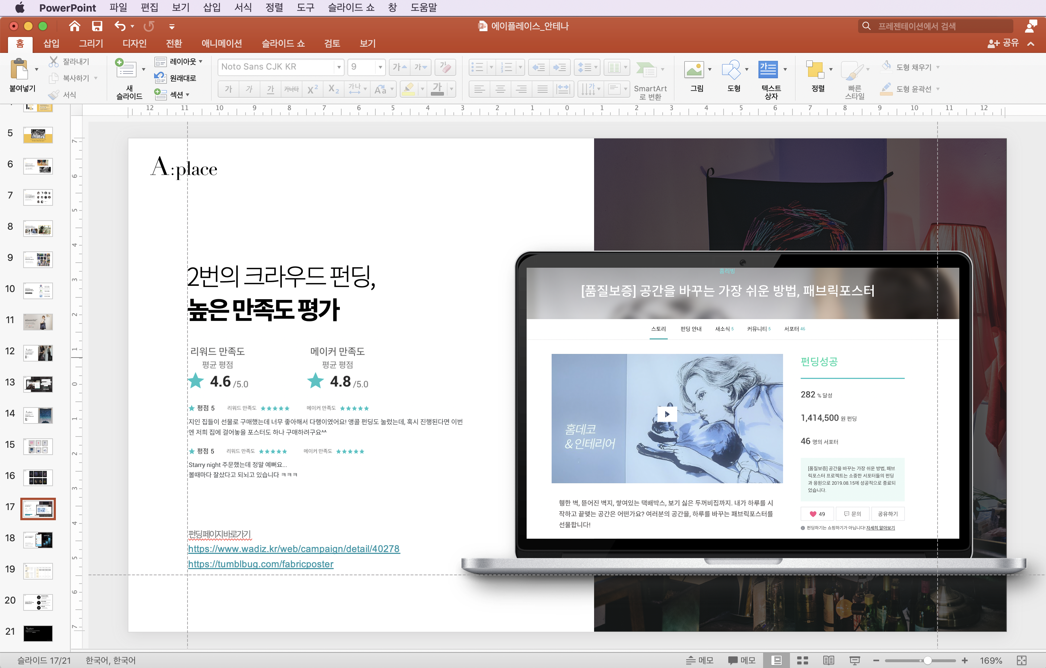
Task: Insert a picture with 그림 icon
Action: (694, 70)
